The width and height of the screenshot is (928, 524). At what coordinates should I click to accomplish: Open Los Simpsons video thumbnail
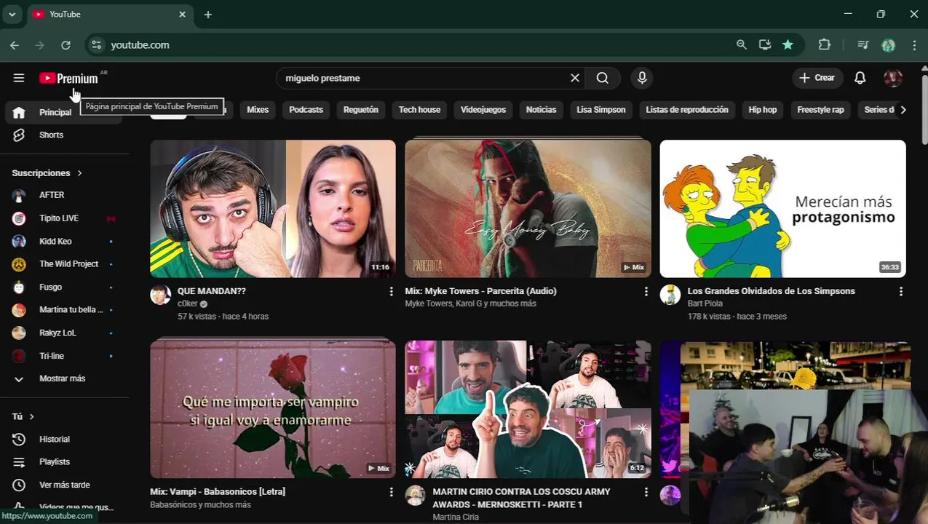pos(782,208)
